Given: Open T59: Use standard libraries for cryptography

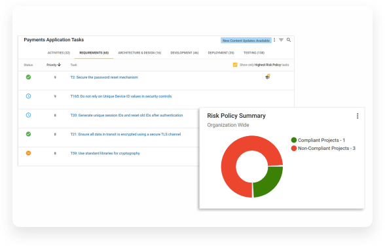Looking at the screenshot, I should (105, 153).
